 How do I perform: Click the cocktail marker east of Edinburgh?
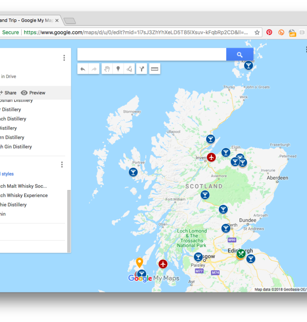(251, 259)
